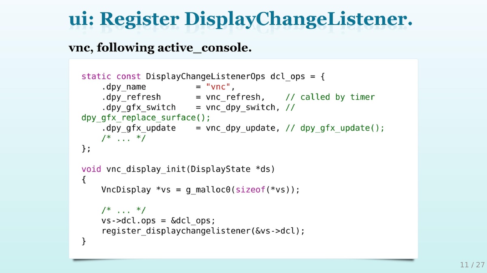This screenshot has height=273, width=487.
Task: Click the 'DisplayState *ds' parameter
Action: pyautogui.click(x=231, y=169)
